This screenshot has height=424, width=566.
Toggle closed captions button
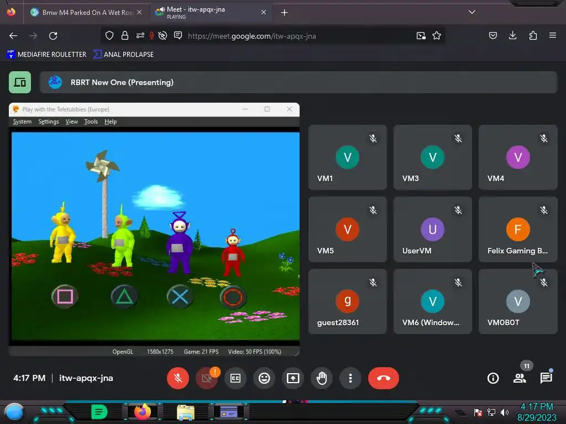235,378
